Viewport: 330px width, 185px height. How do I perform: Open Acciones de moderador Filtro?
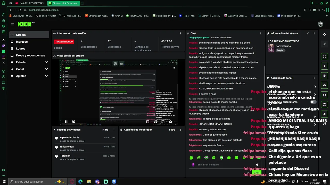coord(172,130)
